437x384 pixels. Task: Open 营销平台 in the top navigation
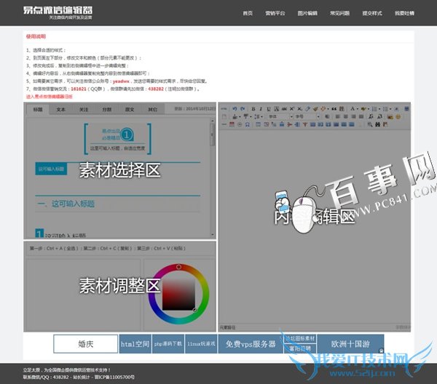click(275, 13)
